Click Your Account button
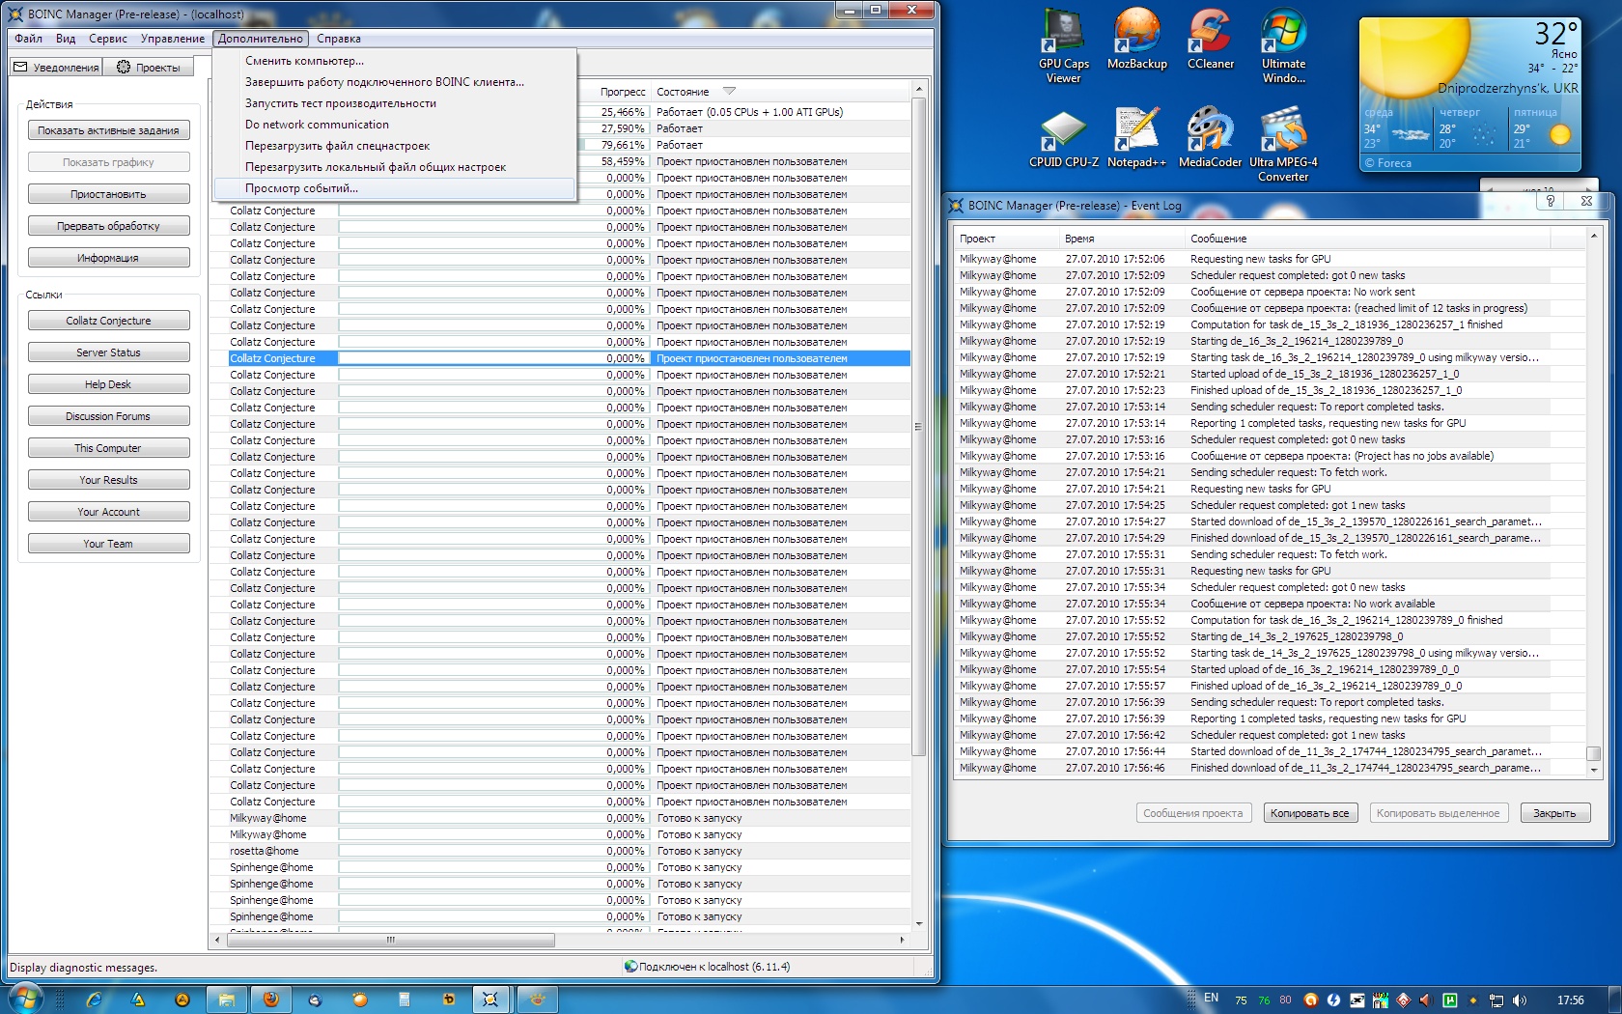 108,512
